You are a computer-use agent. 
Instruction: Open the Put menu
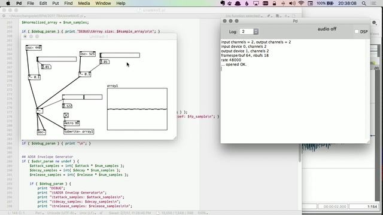pos(56,3)
